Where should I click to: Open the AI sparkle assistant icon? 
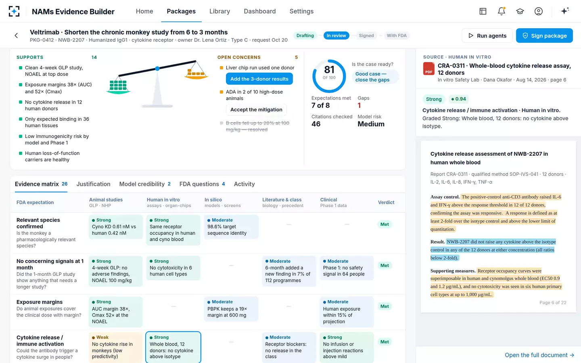point(565,11)
